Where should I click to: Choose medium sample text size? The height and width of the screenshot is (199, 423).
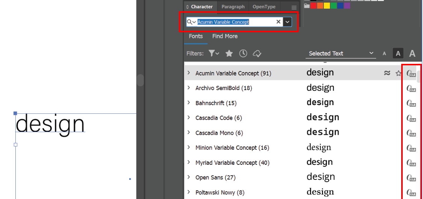pyautogui.click(x=398, y=54)
